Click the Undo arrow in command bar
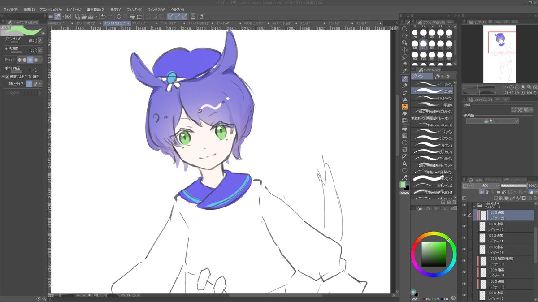Screen dimensions: 538x302 (103, 16)
